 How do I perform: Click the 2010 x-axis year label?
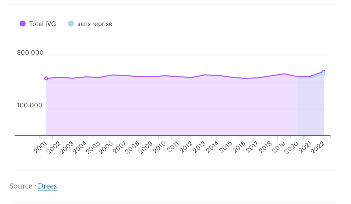(159, 148)
